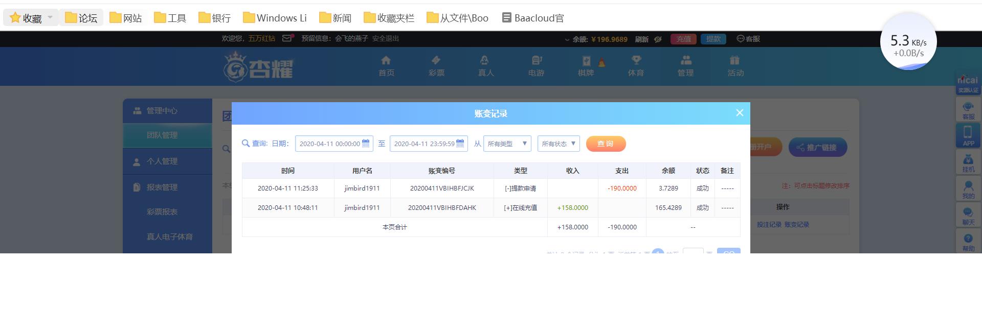Open the 工具 bookmark folder
The height and width of the screenshot is (331, 982).
click(x=170, y=18)
